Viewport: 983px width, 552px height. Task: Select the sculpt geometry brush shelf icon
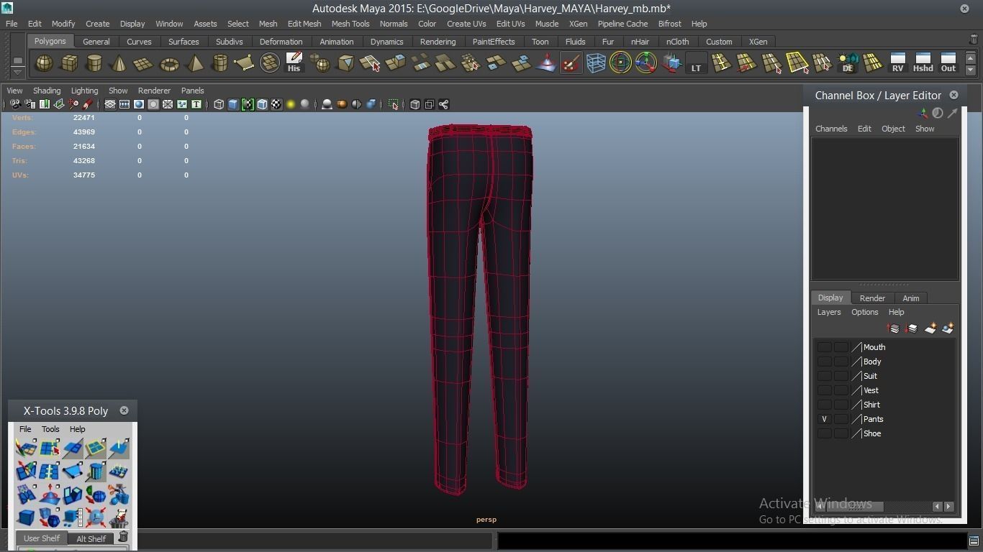(571, 63)
